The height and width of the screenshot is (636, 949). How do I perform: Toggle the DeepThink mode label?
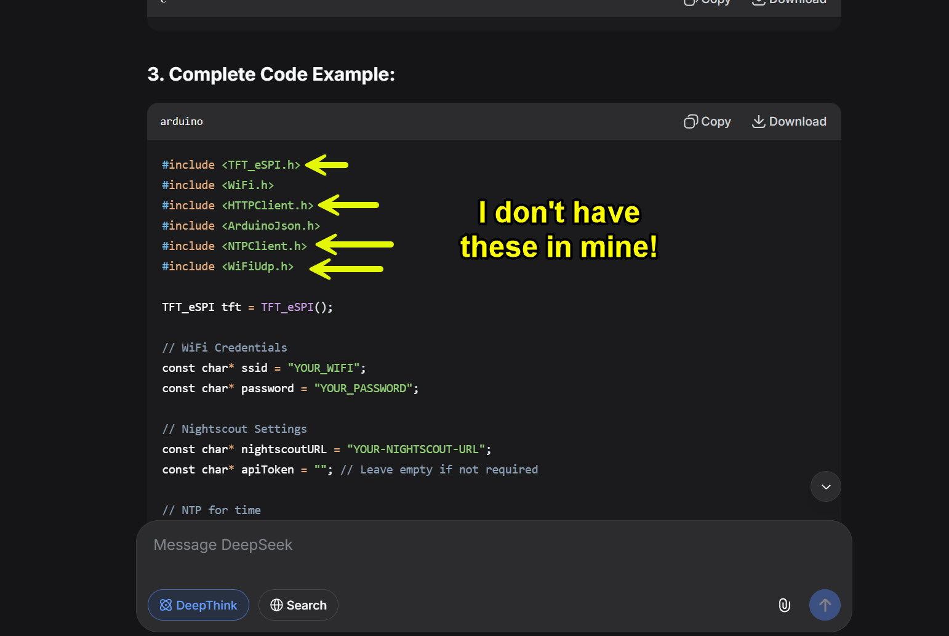pyautogui.click(x=206, y=605)
